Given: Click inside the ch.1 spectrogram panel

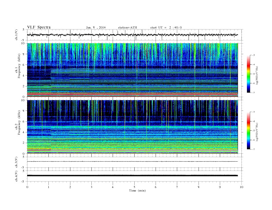Looking at the screenshot, I should click(x=133, y=70).
